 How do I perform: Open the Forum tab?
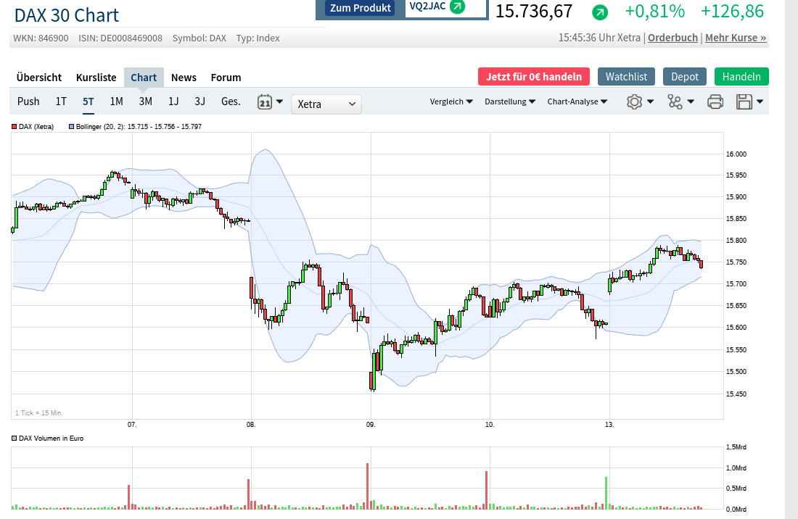(226, 78)
